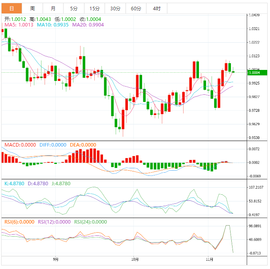Click the RSI(6):0.0000 label
The height and width of the screenshot is (269, 270).
click(19, 222)
